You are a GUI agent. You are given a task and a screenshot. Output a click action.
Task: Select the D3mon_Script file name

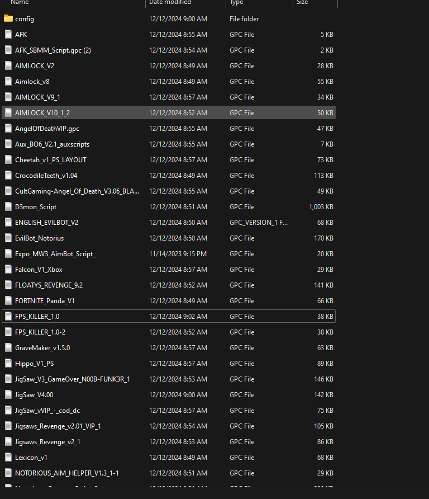36,207
